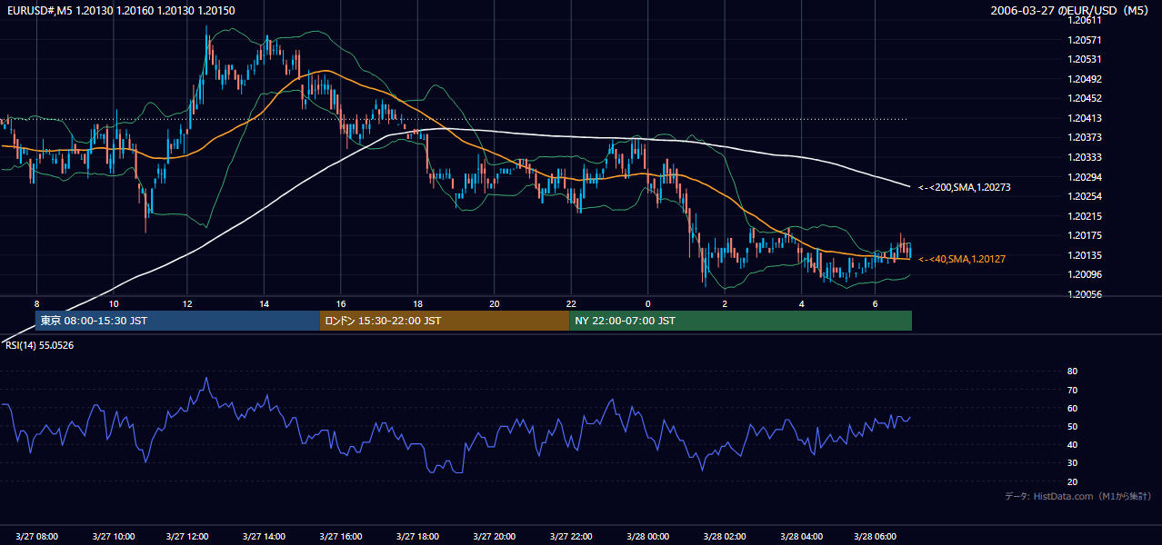Click the bottom time label 3/28 02:00
Viewport: 1162px width, 545px height.
tap(724, 536)
